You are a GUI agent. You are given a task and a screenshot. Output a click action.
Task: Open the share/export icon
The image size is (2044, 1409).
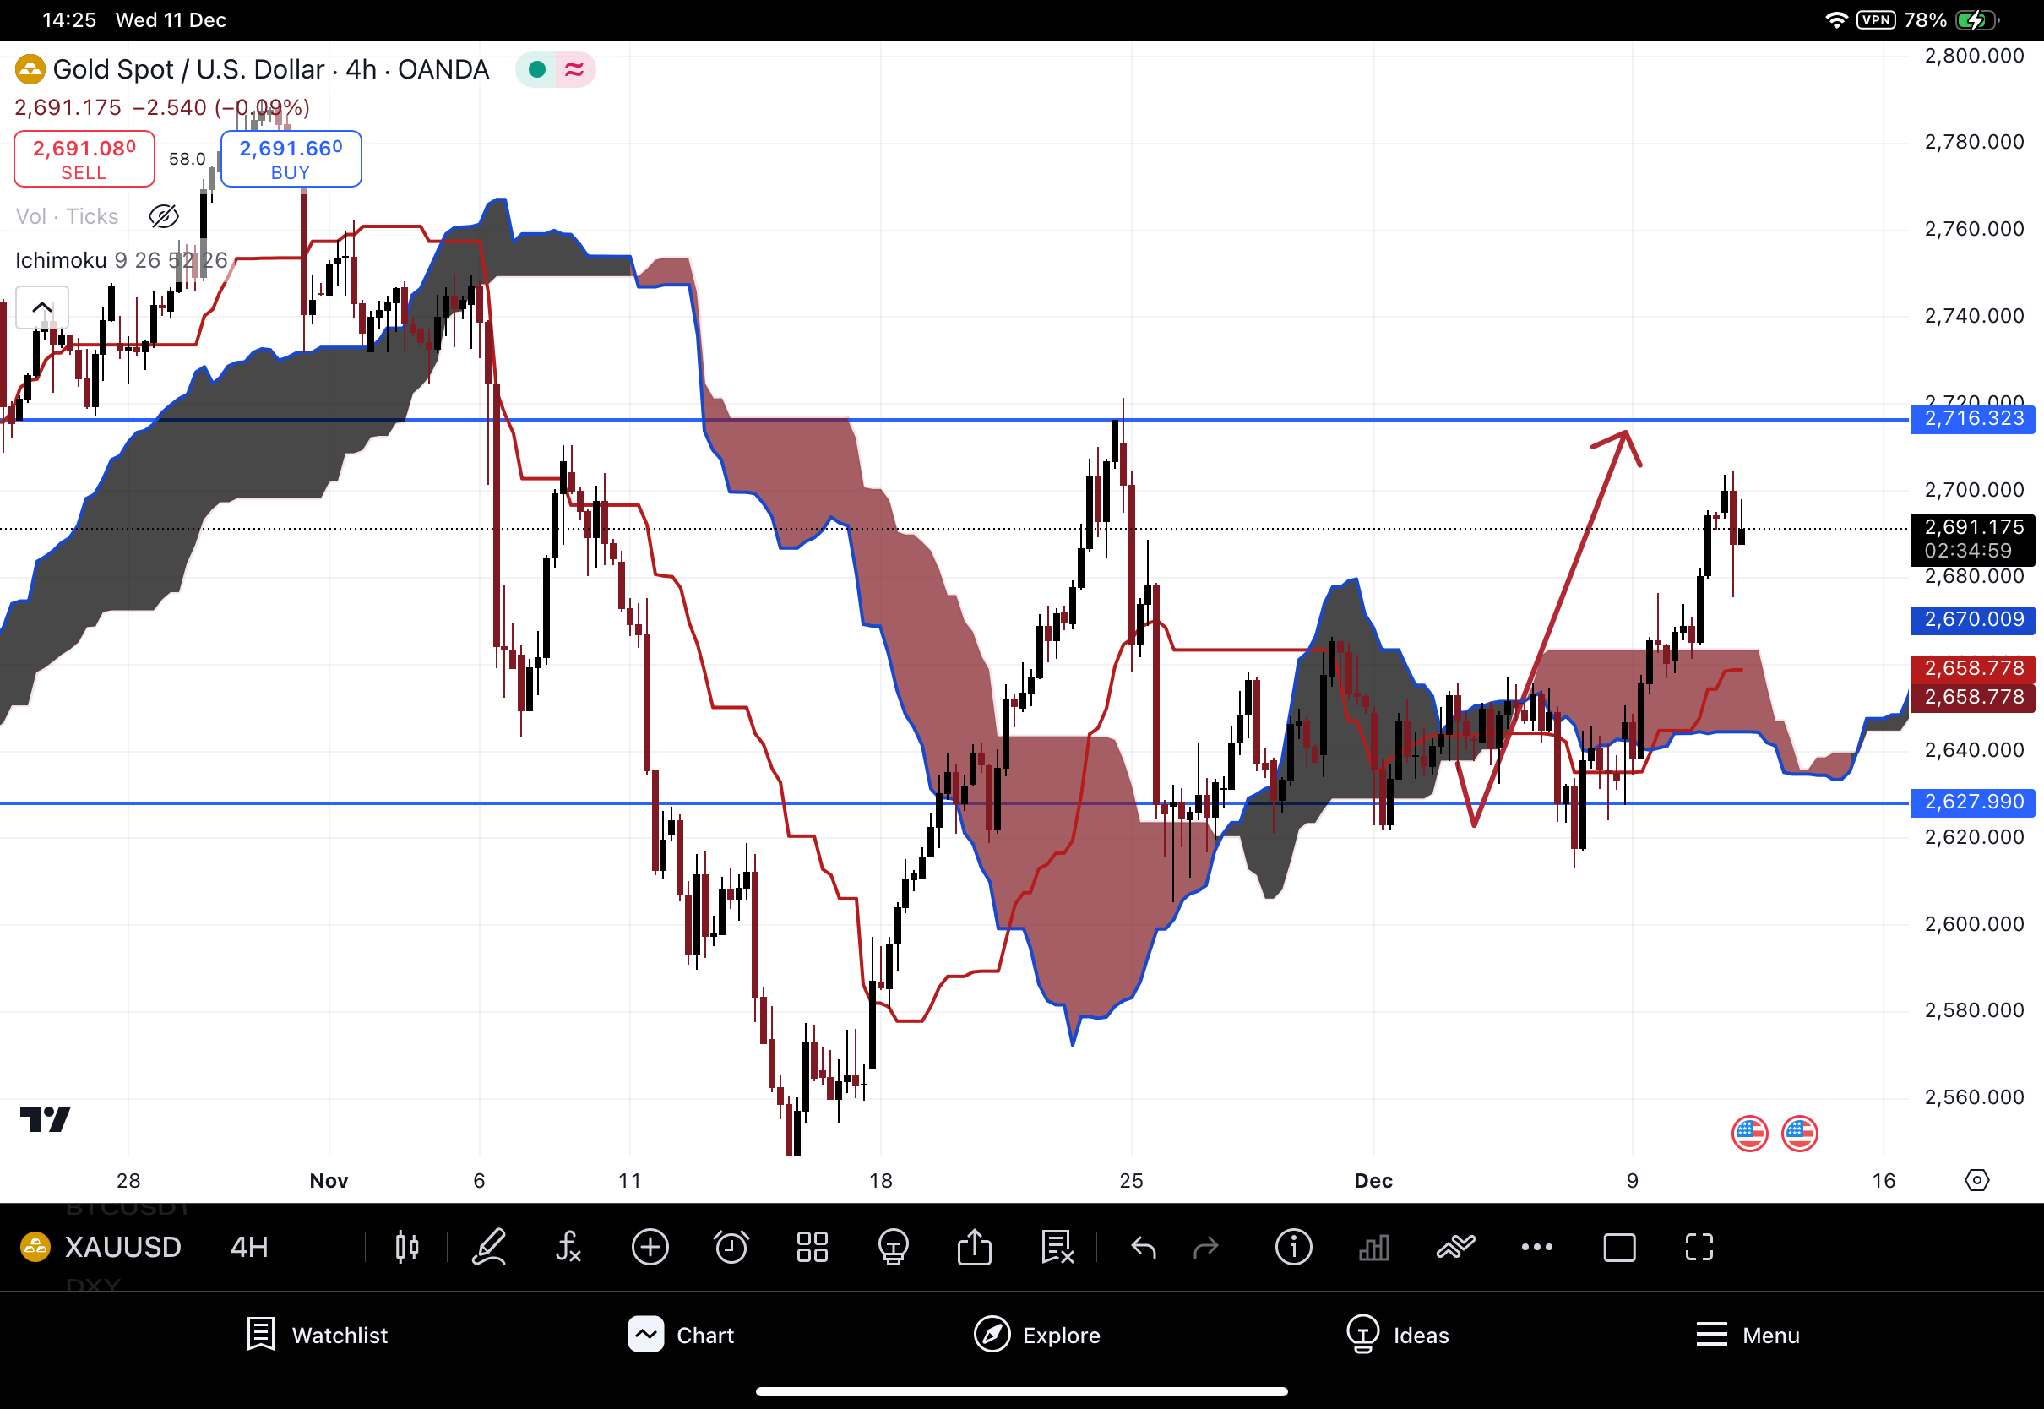(975, 1248)
